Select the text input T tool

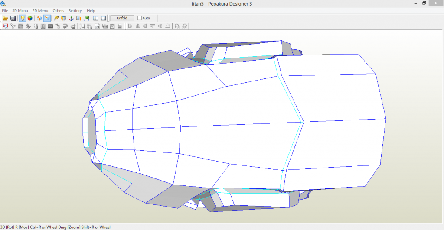tap(43, 26)
